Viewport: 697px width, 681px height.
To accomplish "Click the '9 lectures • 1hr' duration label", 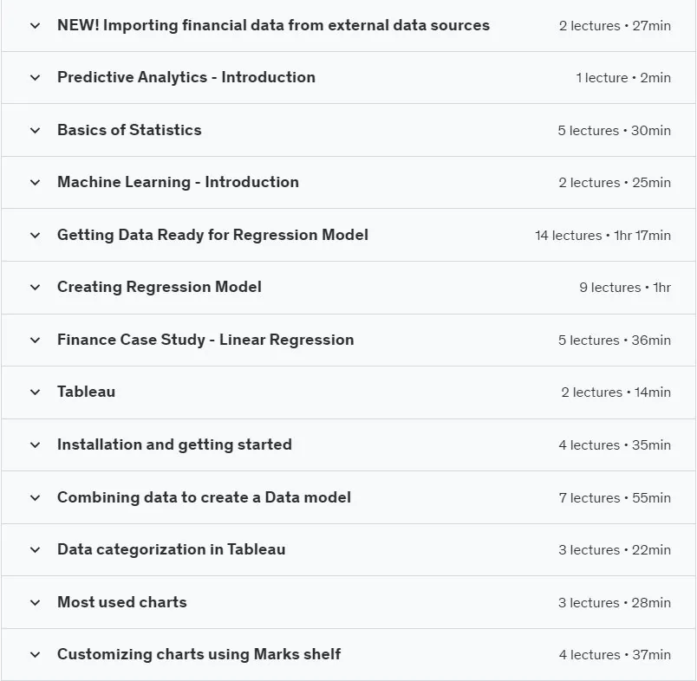I will [x=625, y=288].
